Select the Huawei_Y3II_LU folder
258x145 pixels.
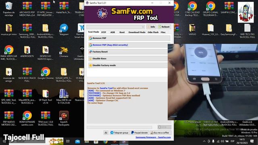tap(210, 29)
